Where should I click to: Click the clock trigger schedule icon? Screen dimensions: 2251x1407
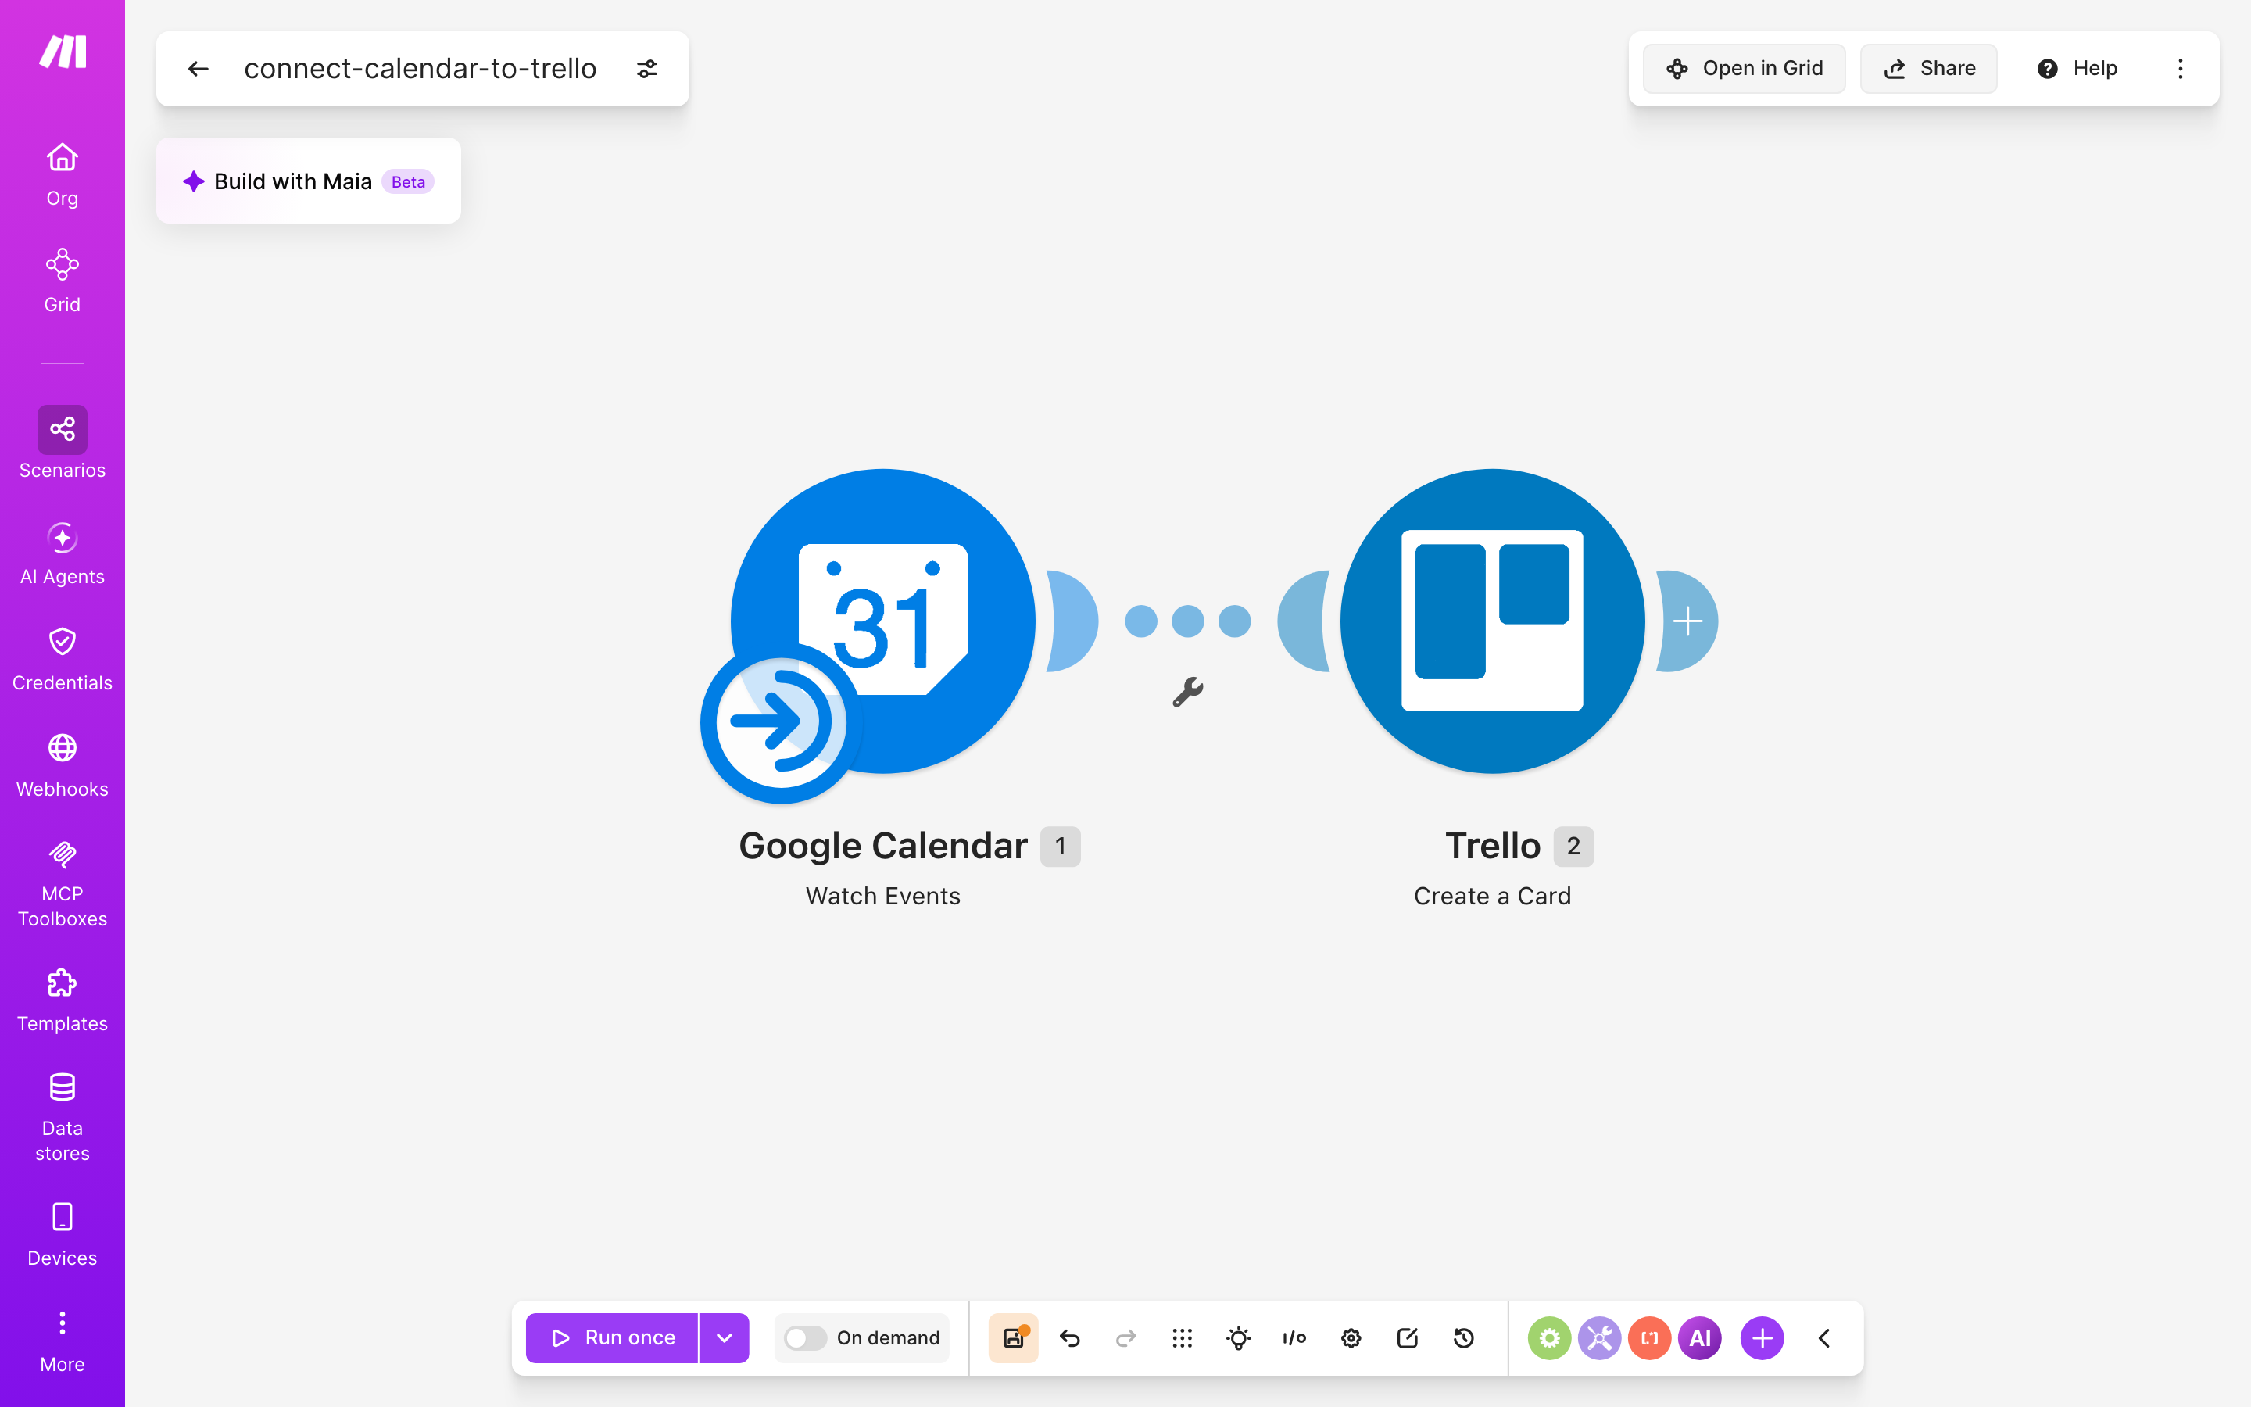(782, 723)
